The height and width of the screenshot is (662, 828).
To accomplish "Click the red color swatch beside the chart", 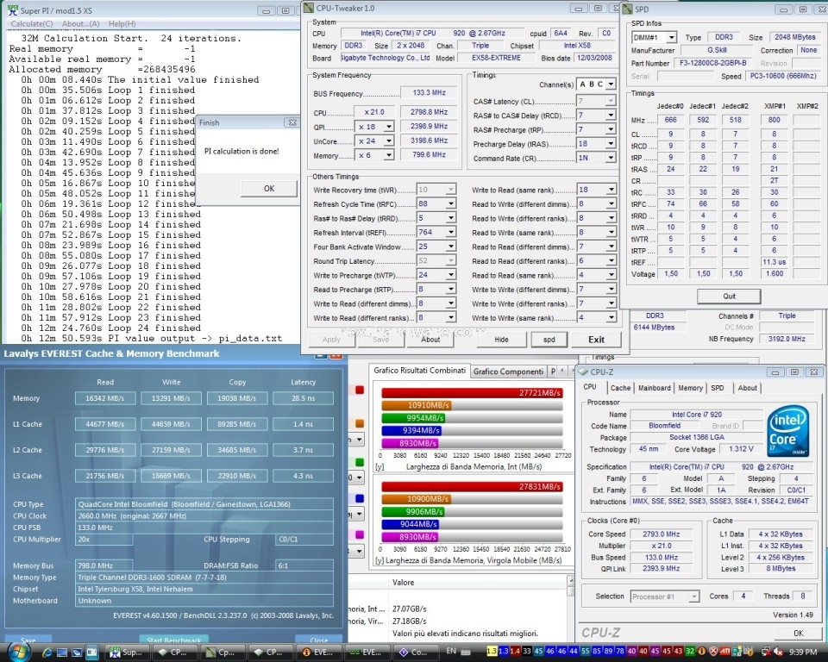I will [x=360, y=390].
